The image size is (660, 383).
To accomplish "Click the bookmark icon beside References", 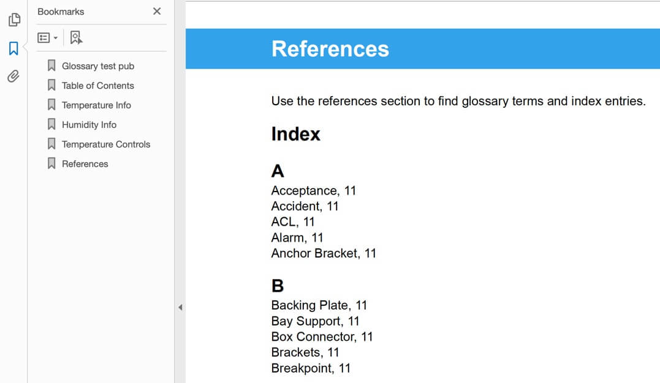I will [x=51, y=163].
